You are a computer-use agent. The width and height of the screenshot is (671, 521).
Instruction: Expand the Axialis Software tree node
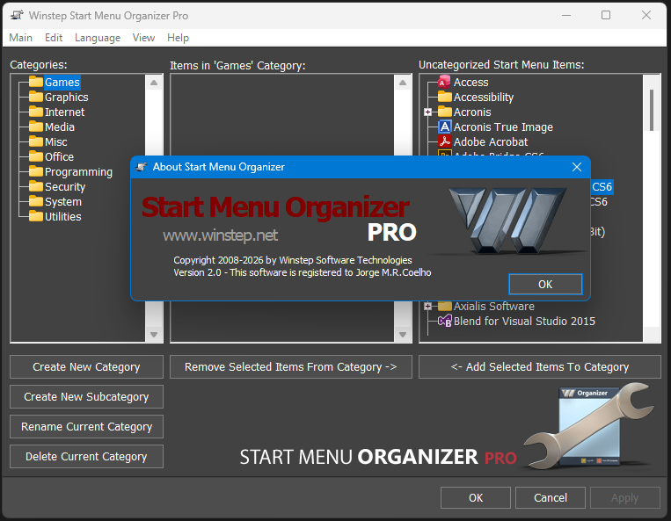point(428,307)
